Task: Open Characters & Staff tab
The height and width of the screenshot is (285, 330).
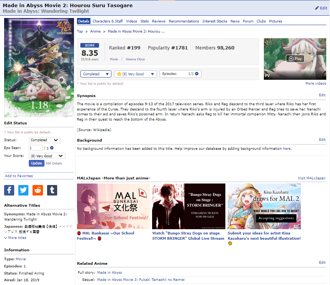Action: click(108, 21)
